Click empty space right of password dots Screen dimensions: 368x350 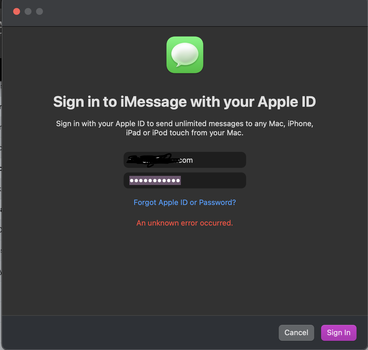213,180
